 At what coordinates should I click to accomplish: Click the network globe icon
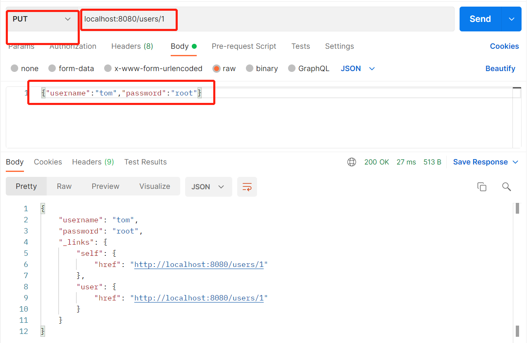[x=352, y=162]
